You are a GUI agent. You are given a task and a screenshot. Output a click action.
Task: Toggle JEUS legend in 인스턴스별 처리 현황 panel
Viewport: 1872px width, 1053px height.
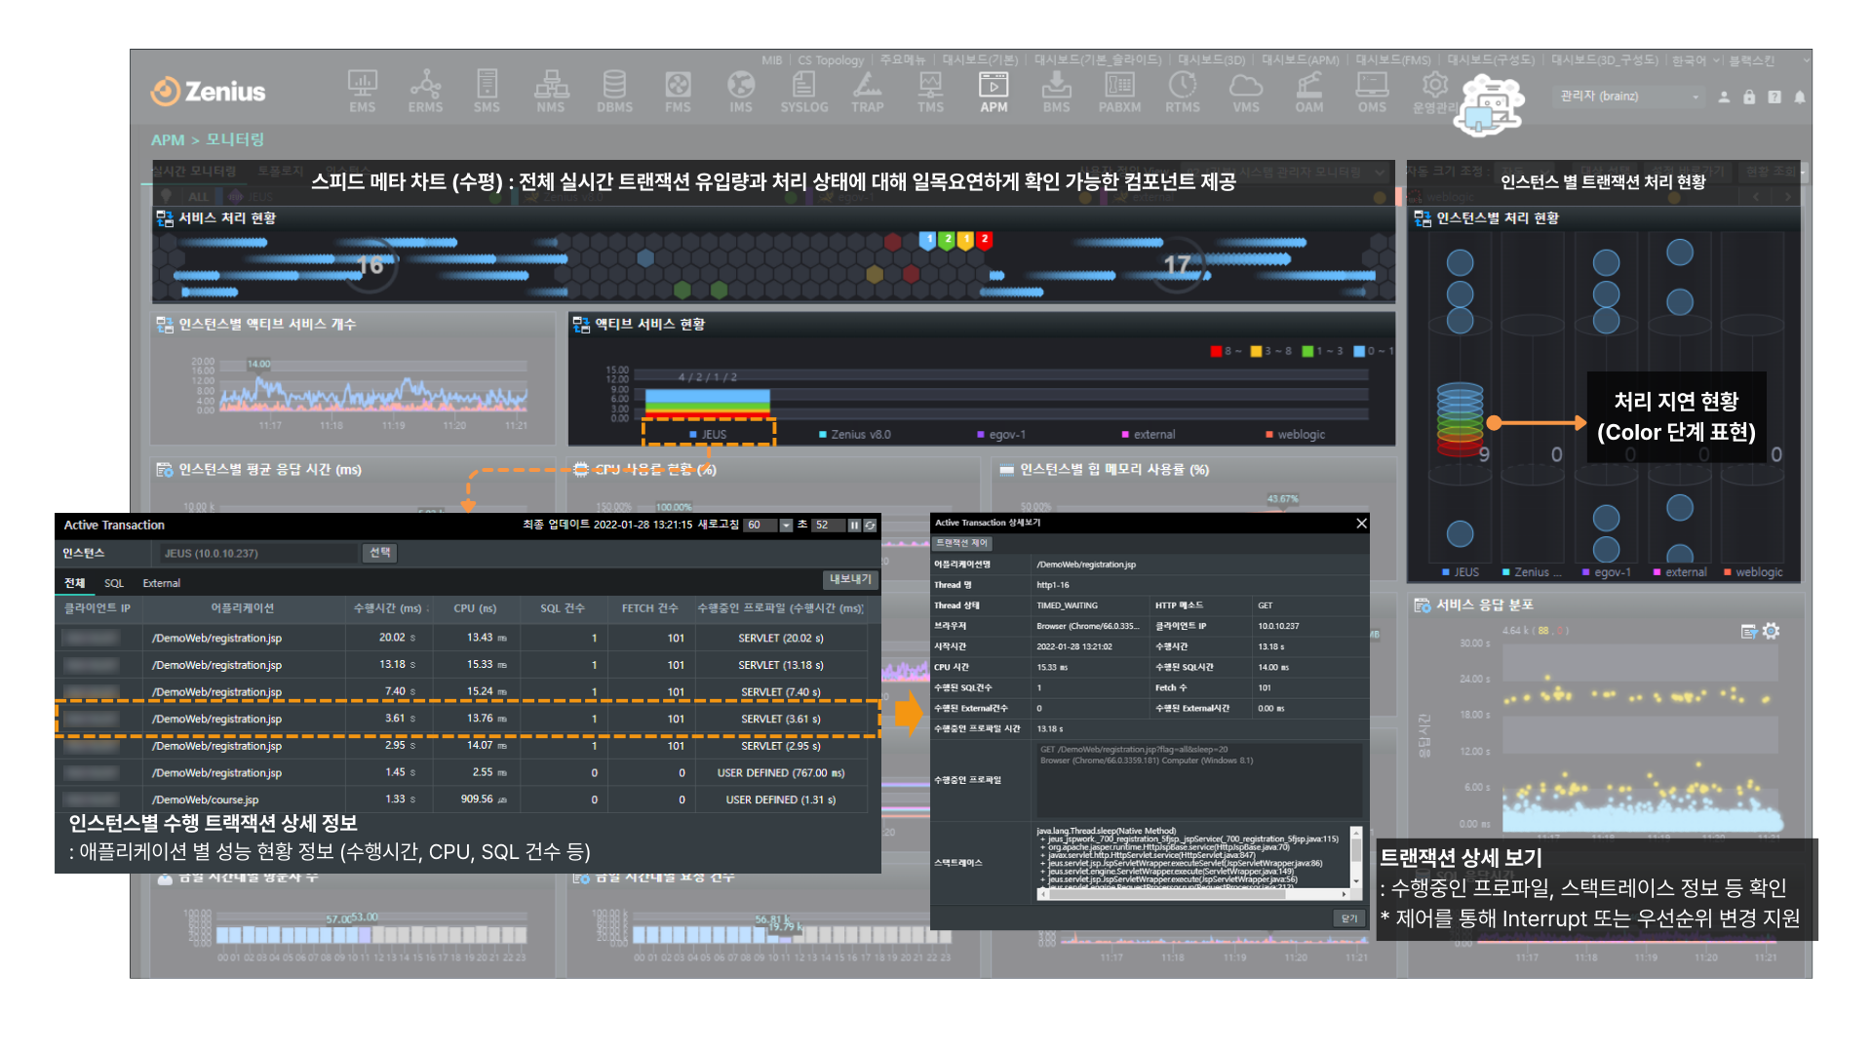1461,572
